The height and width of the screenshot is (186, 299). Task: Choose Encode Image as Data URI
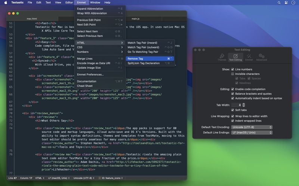100,63
